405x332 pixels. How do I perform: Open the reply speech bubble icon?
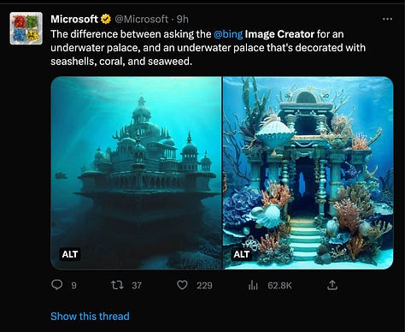(x=56, y=285)
